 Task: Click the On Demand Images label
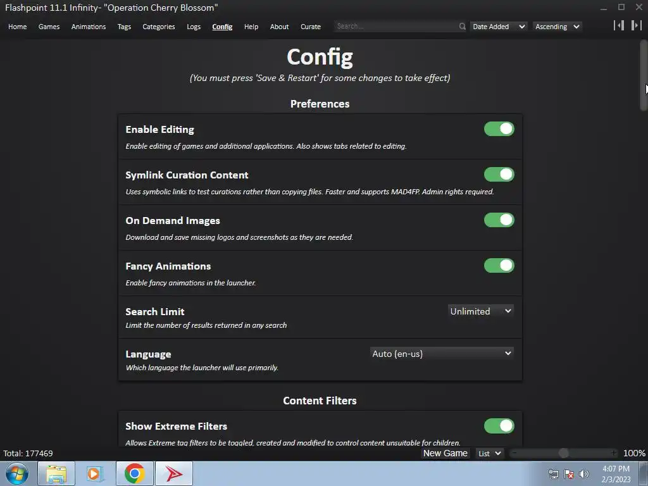click(x=172, y=221)
